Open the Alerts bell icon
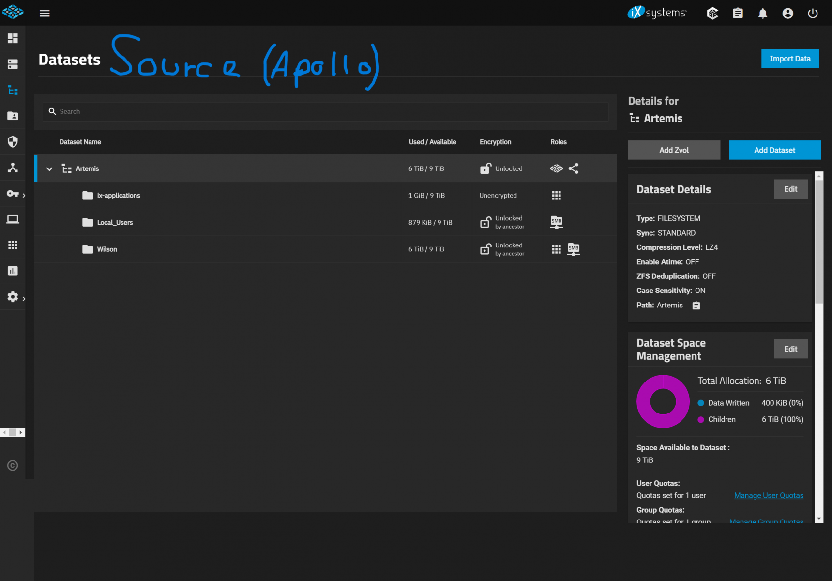 pos(763,13)
